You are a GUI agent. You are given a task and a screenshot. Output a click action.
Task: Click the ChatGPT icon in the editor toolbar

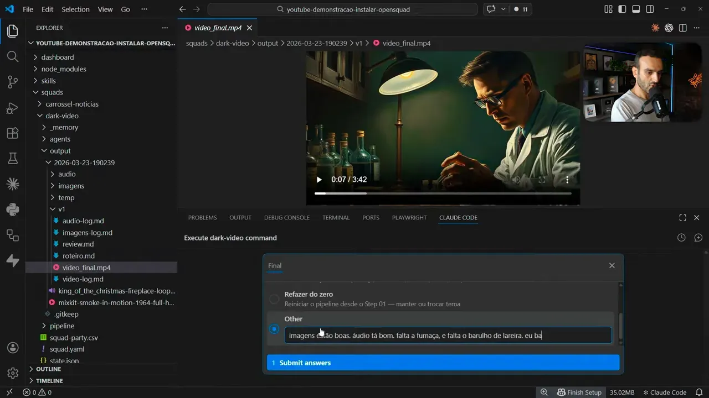coord(669,27)
